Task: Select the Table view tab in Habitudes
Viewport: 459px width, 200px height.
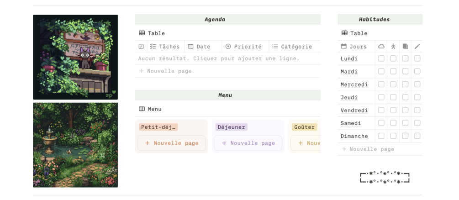Action: pos(354,33)
